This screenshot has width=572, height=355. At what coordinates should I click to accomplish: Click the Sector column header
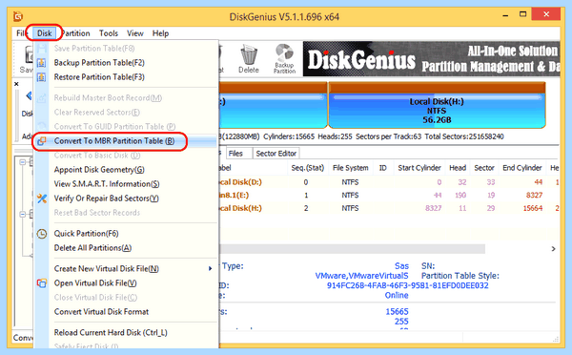tap(484, 168)
